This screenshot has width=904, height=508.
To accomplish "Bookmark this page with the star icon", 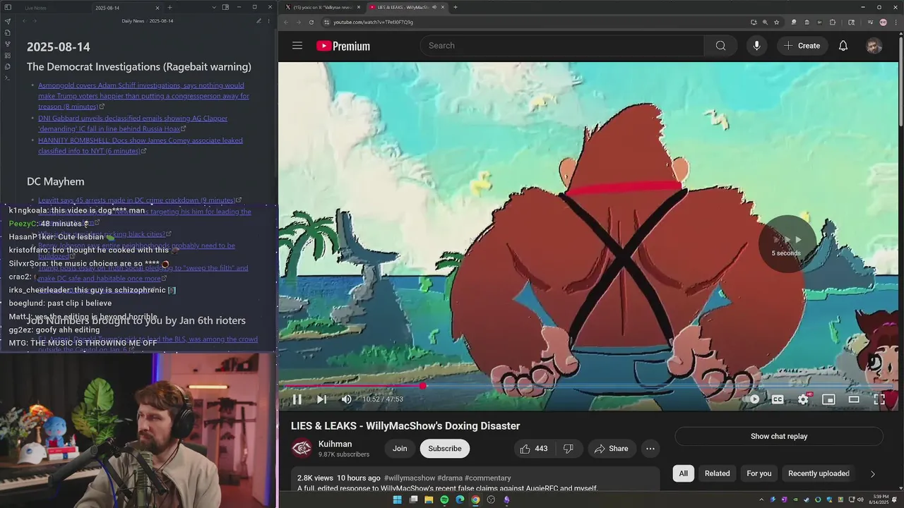I will 776,22.
